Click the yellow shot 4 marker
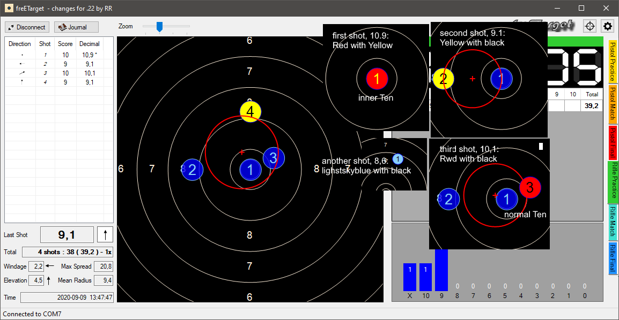Viewport: 619px width, 320px height. click(250, 112)
